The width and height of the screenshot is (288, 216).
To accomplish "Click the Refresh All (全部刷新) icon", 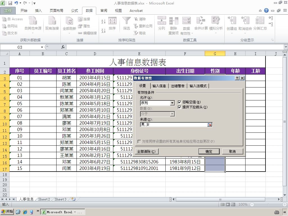I will [69, 21].
